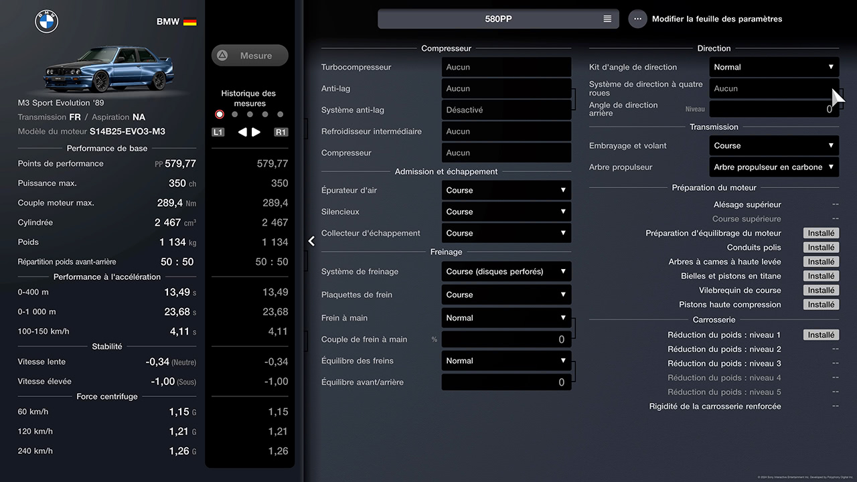Image resolution: width=857 pixels, height=482 pixels.
Task: Toggle Réduction du poids niveau 1 Installé
Action: (821, 335)
